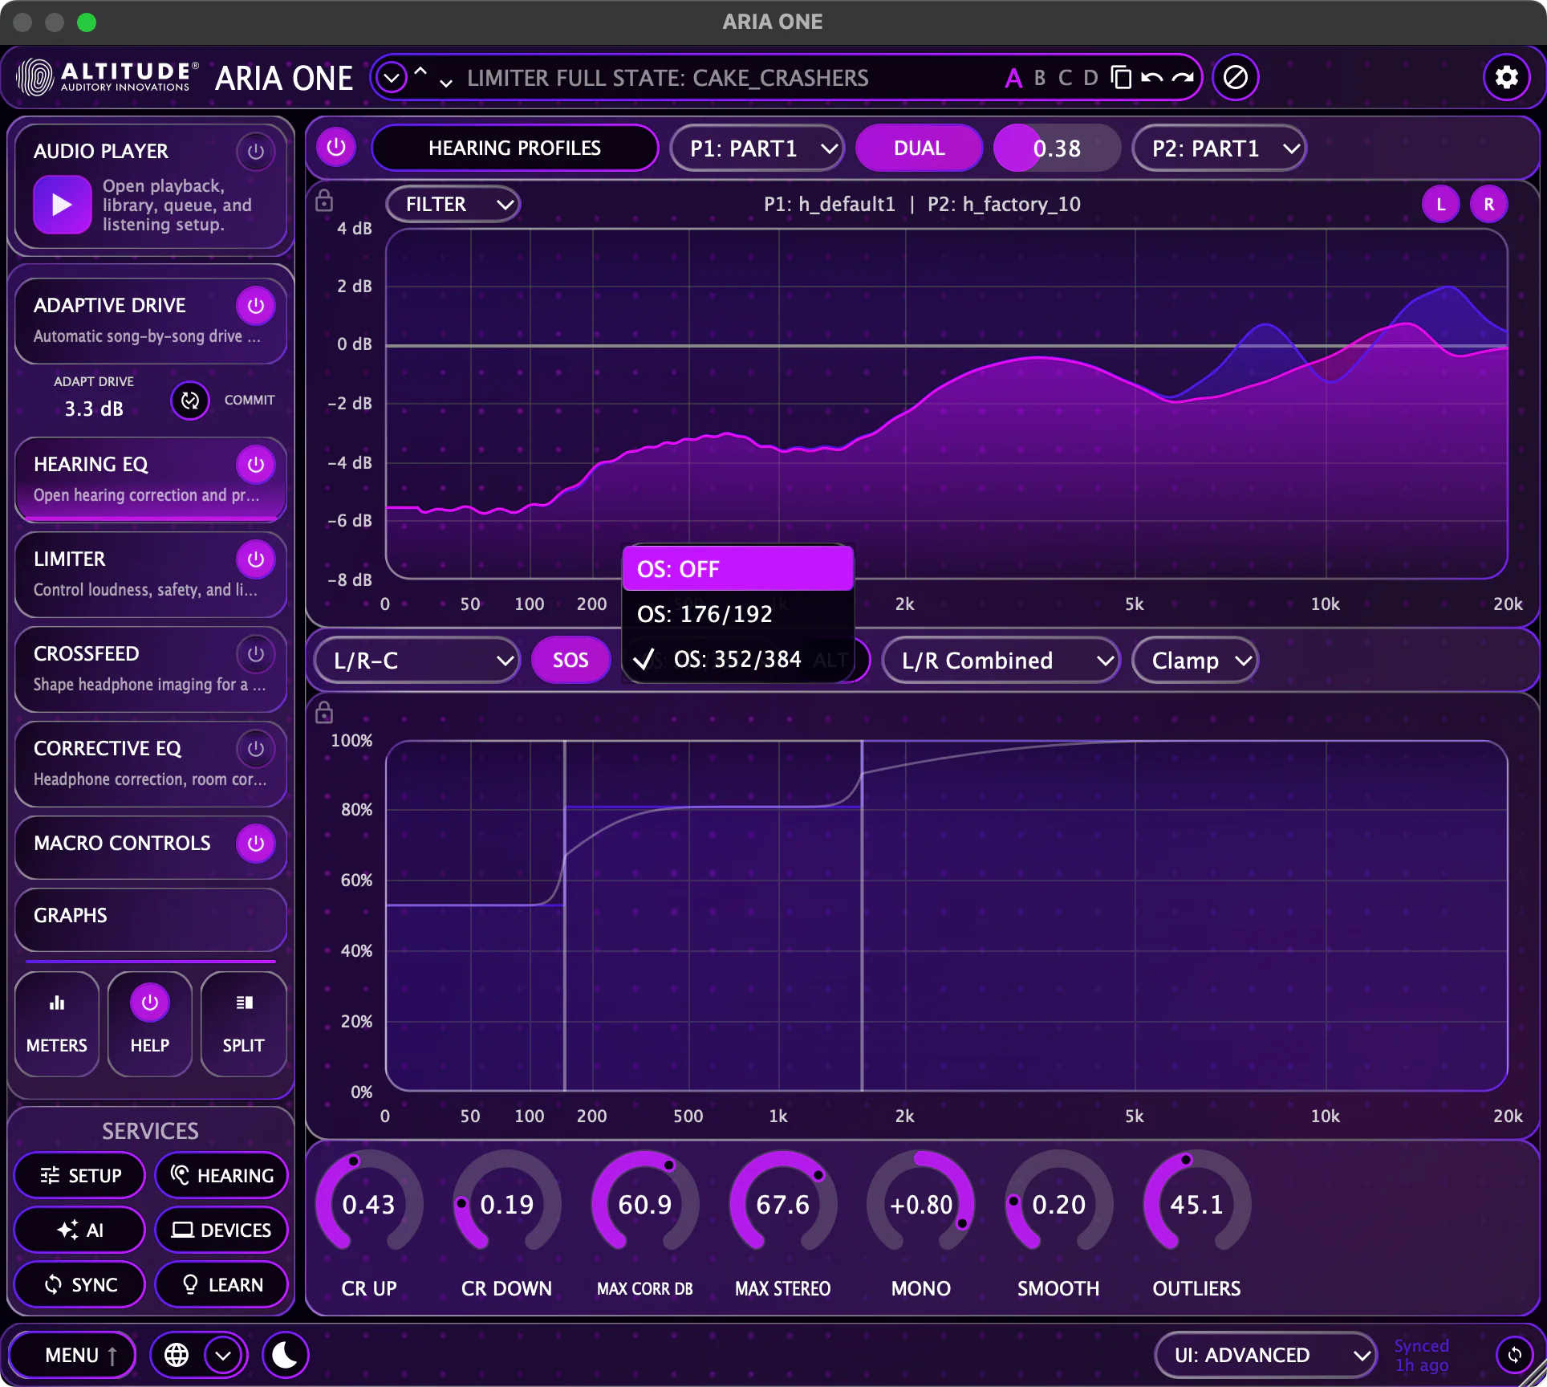Toggle the lower graph lock icon
This screenshot has height=1387, width=1547.
coord(324,713)
